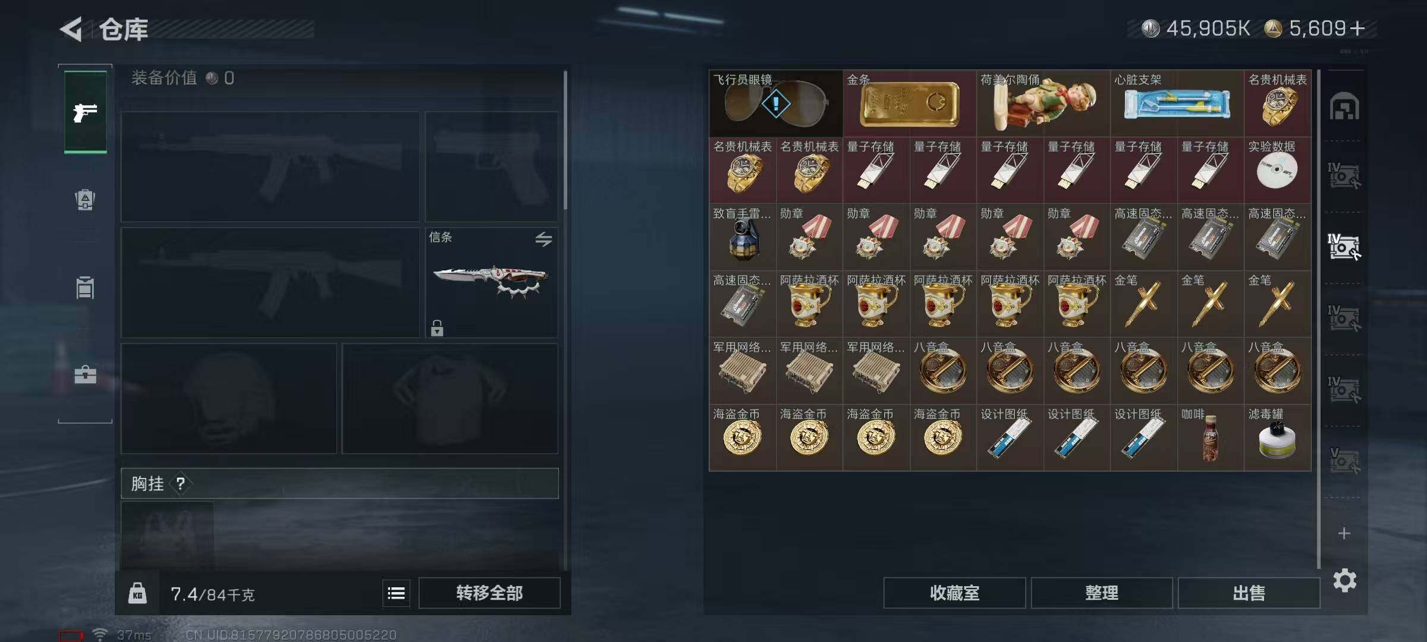Open the 收藏室 button
Screen dimensions: 1427x642
(954, 593)
